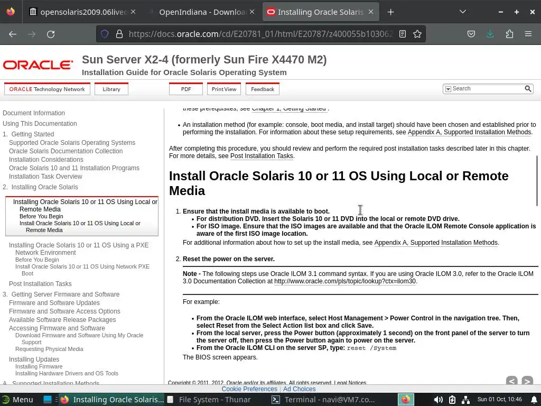The height and width of the screenshot is (406, 541).
Task: Open Document Information in sidebar
Action: pos(34,113)
